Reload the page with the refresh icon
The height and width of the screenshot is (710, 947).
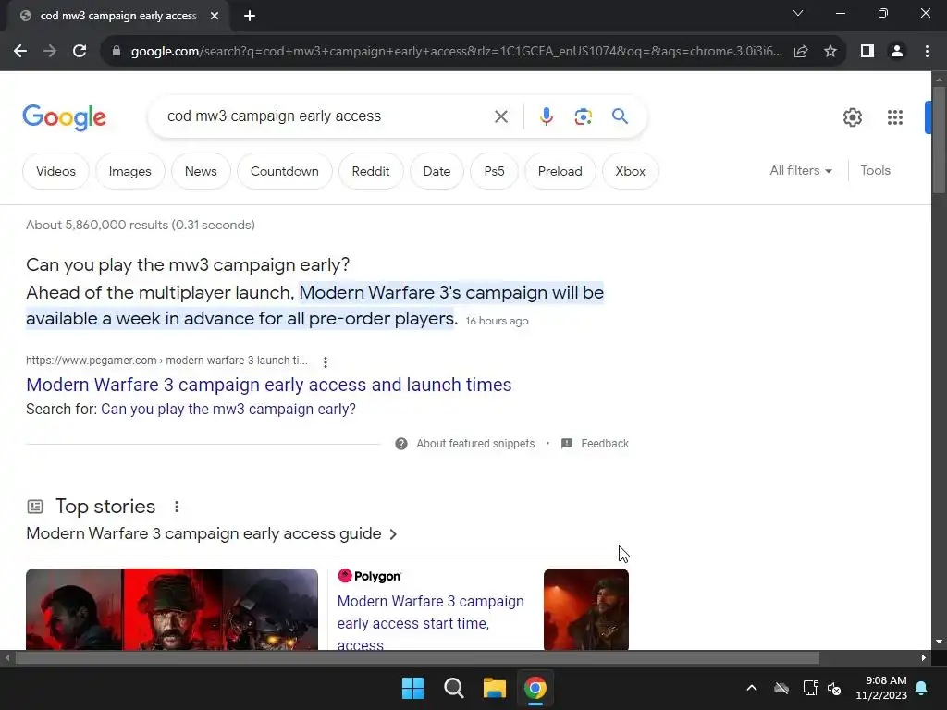coord(80,52)
